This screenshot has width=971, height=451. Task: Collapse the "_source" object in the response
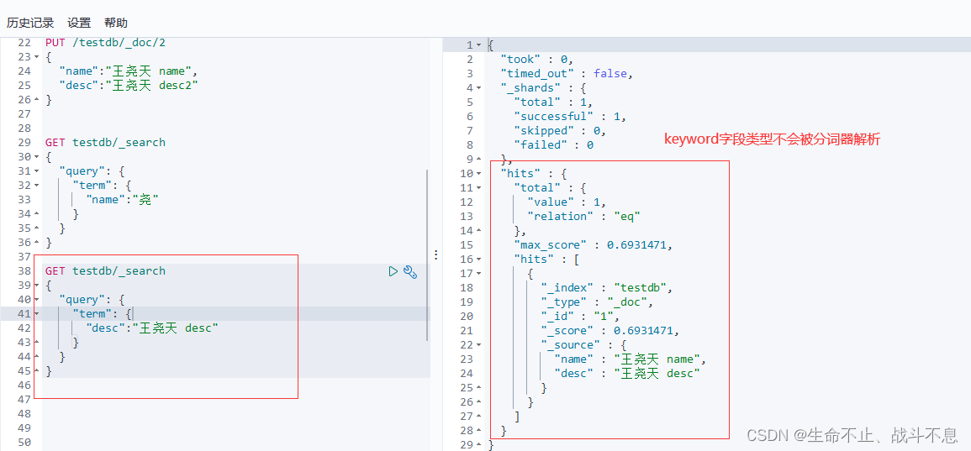pos(479,345)
